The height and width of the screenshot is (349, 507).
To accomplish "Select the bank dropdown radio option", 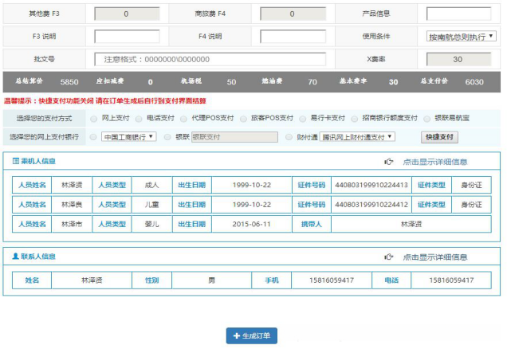I will (x=93, y=137).
